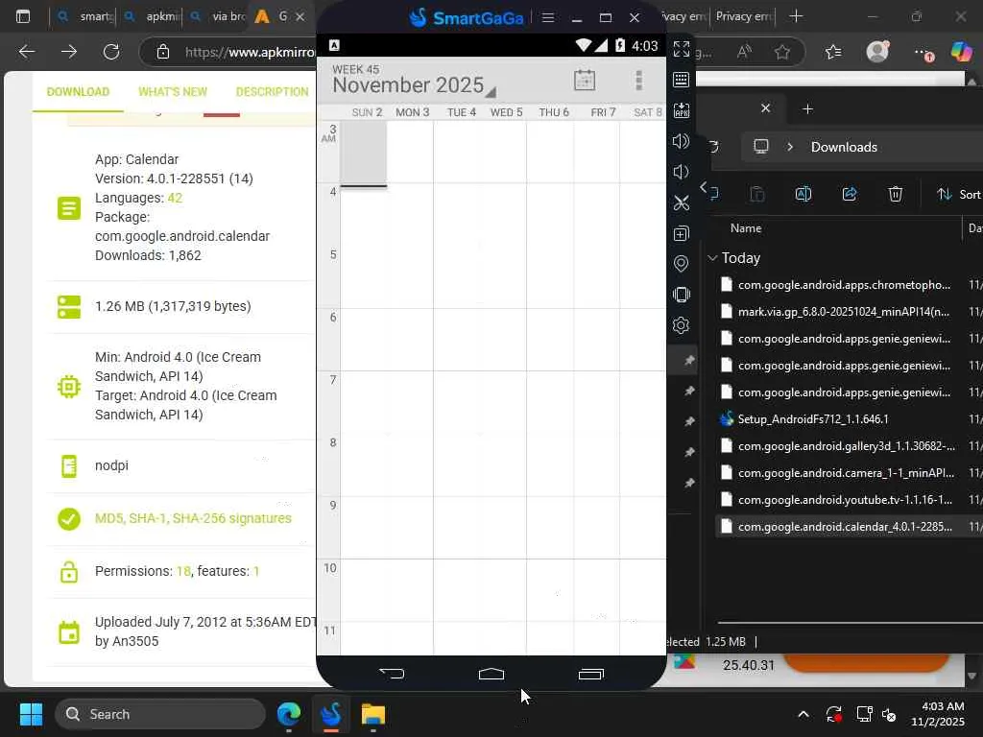
Task: Open Microsoft Edge from taskbar
Action: coord(289,714)
